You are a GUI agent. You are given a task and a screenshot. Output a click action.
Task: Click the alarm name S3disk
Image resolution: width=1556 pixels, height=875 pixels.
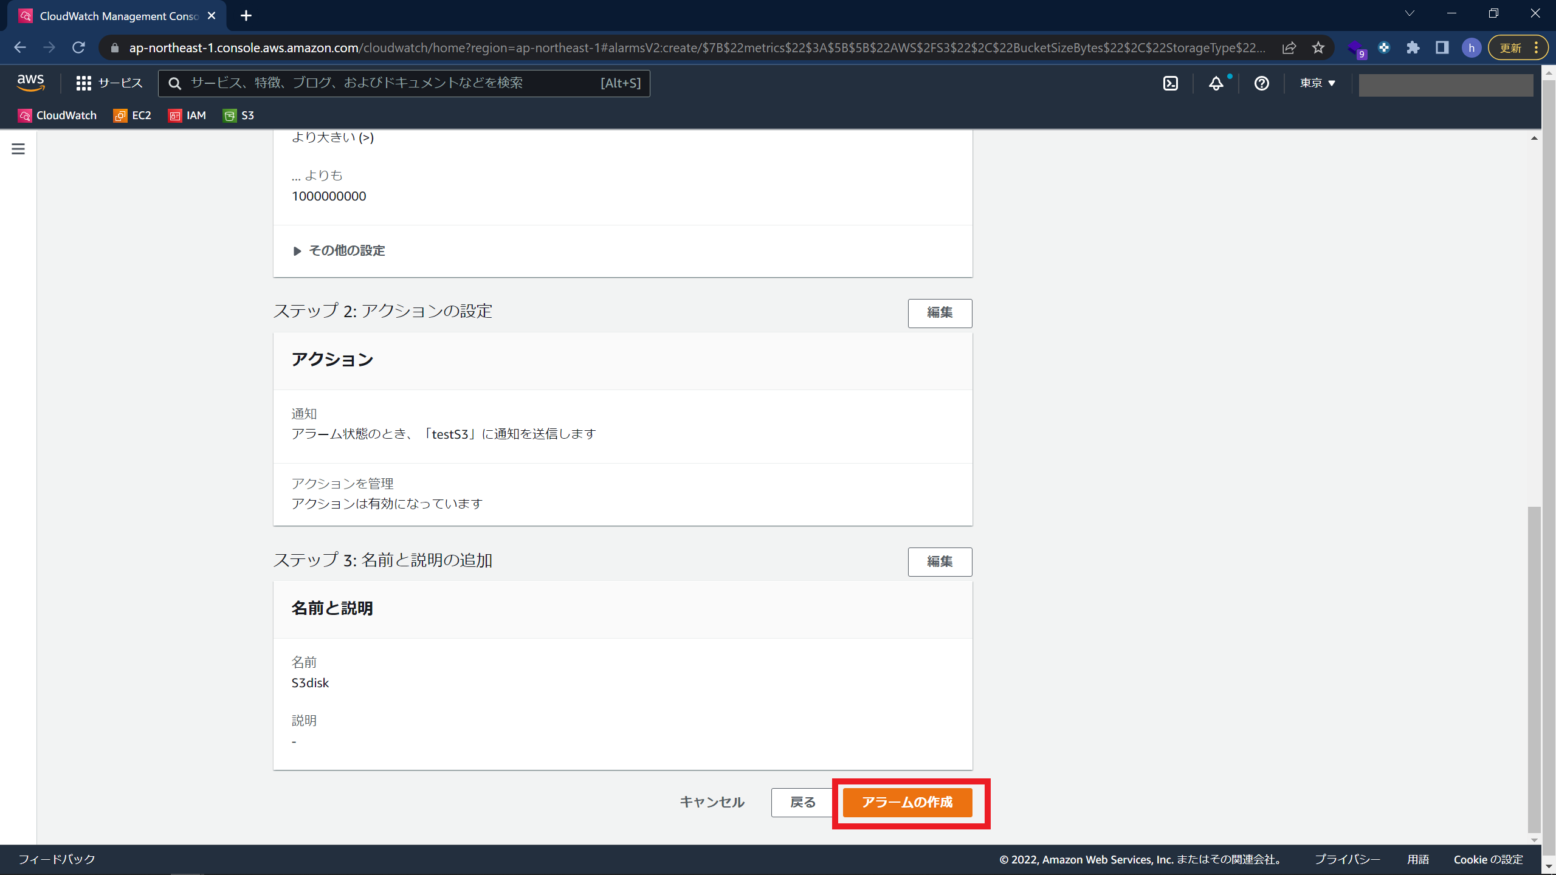click(310, 683)
